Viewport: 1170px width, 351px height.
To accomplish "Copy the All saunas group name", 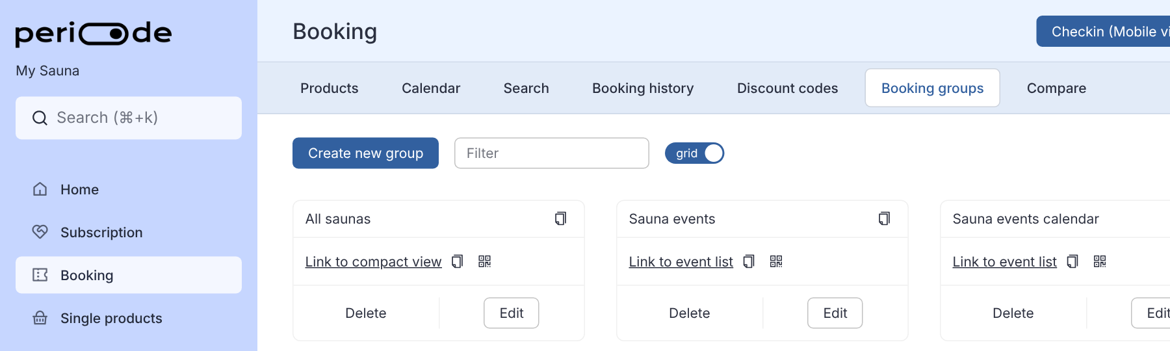I will 560,218.
